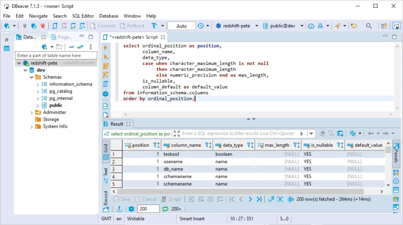Expand information_schema schema

(38, 84)
